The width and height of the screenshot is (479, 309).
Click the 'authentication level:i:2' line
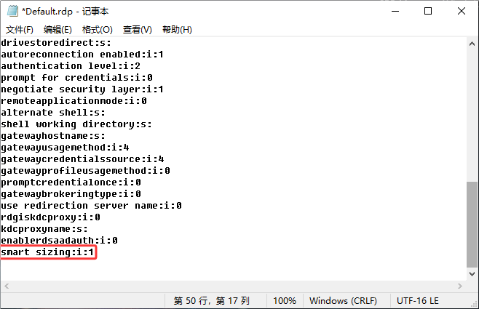click(x=71, y=66)
